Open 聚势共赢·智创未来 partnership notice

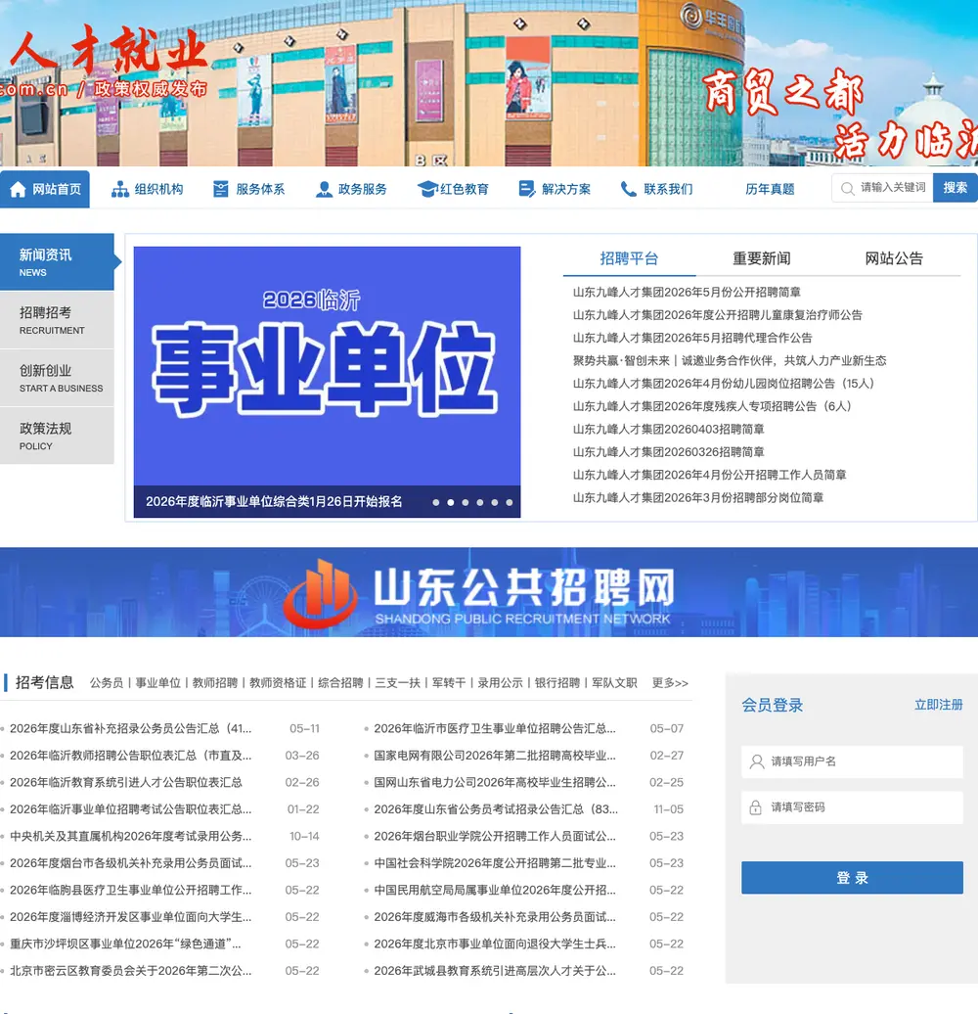[730, 361]
